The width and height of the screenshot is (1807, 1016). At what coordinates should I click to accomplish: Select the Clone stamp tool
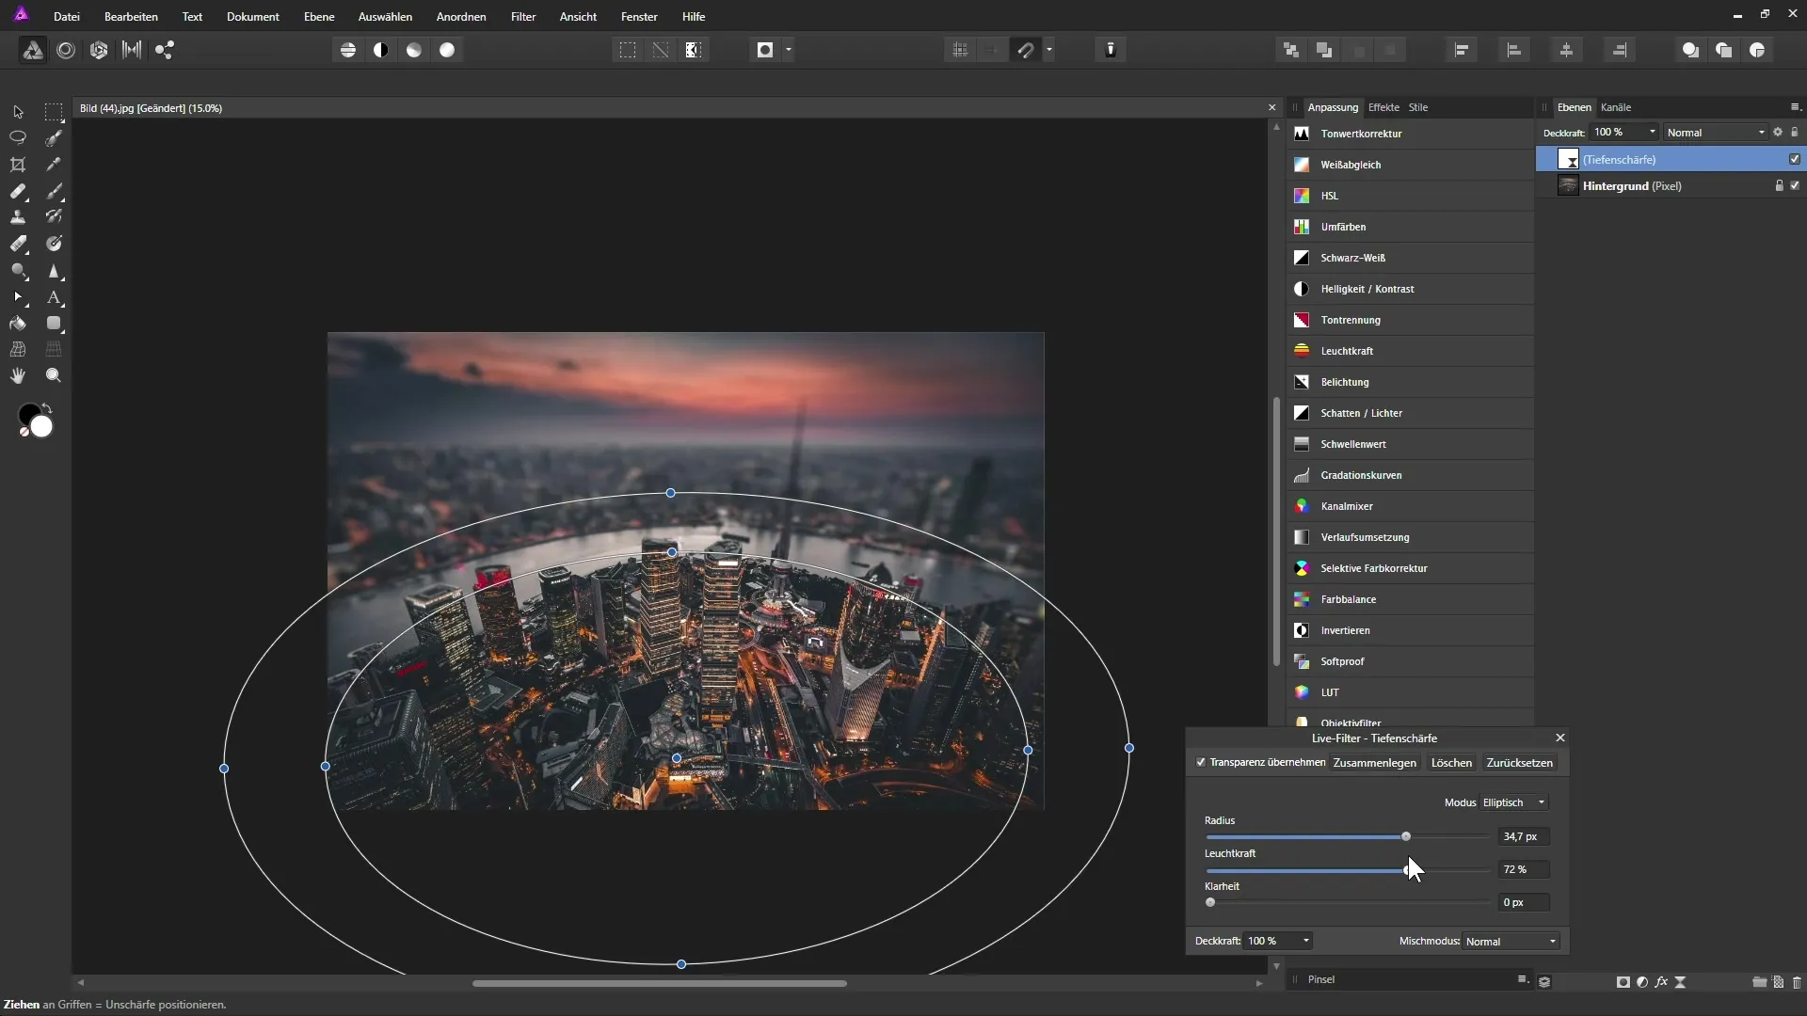[18, 217]
